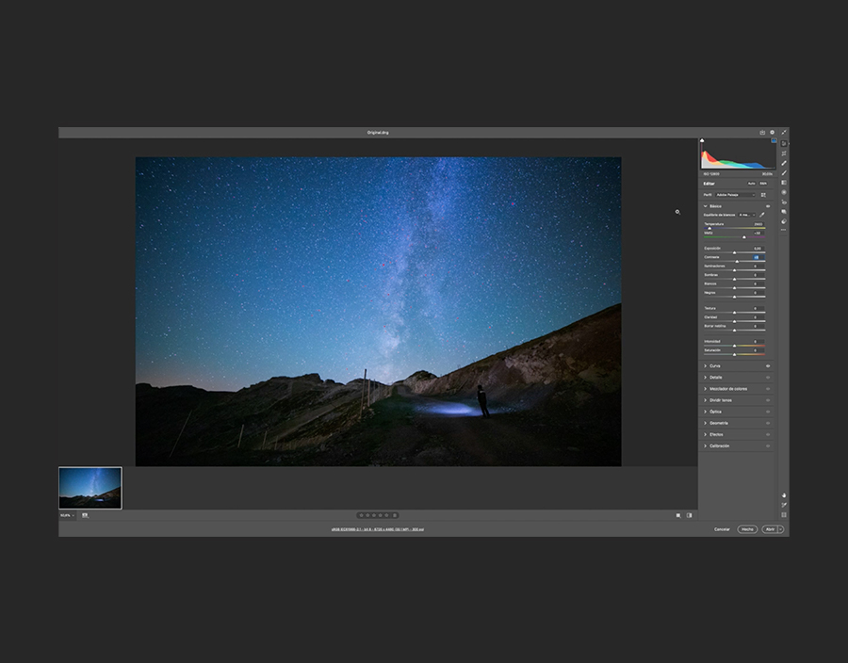
Task: Toggle the Mezclador de colores eye icon
Action: click(x=768, y=389)
